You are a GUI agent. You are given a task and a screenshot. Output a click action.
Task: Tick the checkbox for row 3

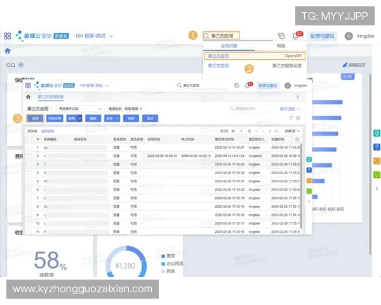click(29, 164)
